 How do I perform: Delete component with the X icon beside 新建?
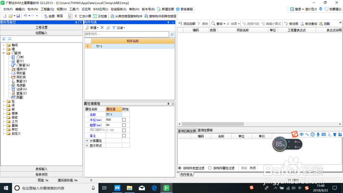[102, 27]
